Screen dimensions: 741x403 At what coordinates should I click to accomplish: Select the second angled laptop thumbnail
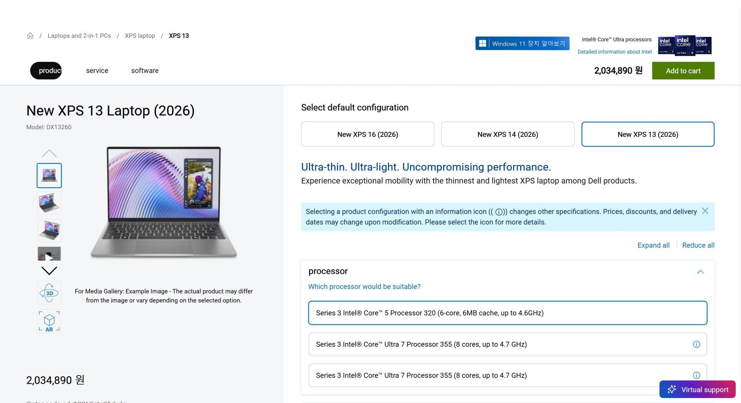coord(49,203)
